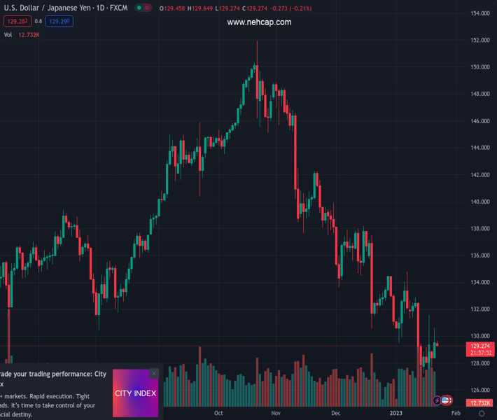The image size is (497, 420).
Task: Click the volume value 12.732K in legend
Action: (x=29, y=34)
